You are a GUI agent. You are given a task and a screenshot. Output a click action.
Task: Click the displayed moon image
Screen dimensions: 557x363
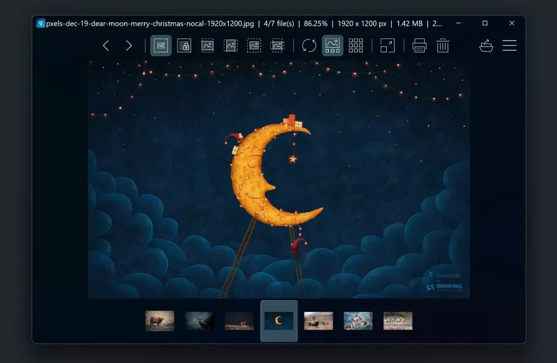tap(279, 179)
